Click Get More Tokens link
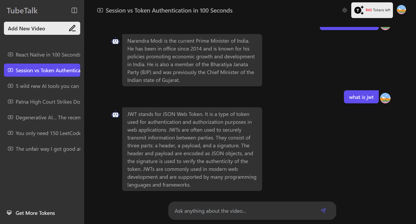Screen dimensions: 416x224 click(35, 213)
